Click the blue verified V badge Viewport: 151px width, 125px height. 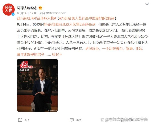click(13, 14)
